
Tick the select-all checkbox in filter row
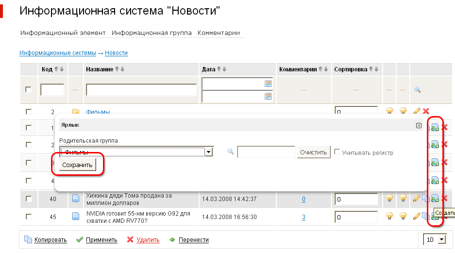[x=29, y=90]
